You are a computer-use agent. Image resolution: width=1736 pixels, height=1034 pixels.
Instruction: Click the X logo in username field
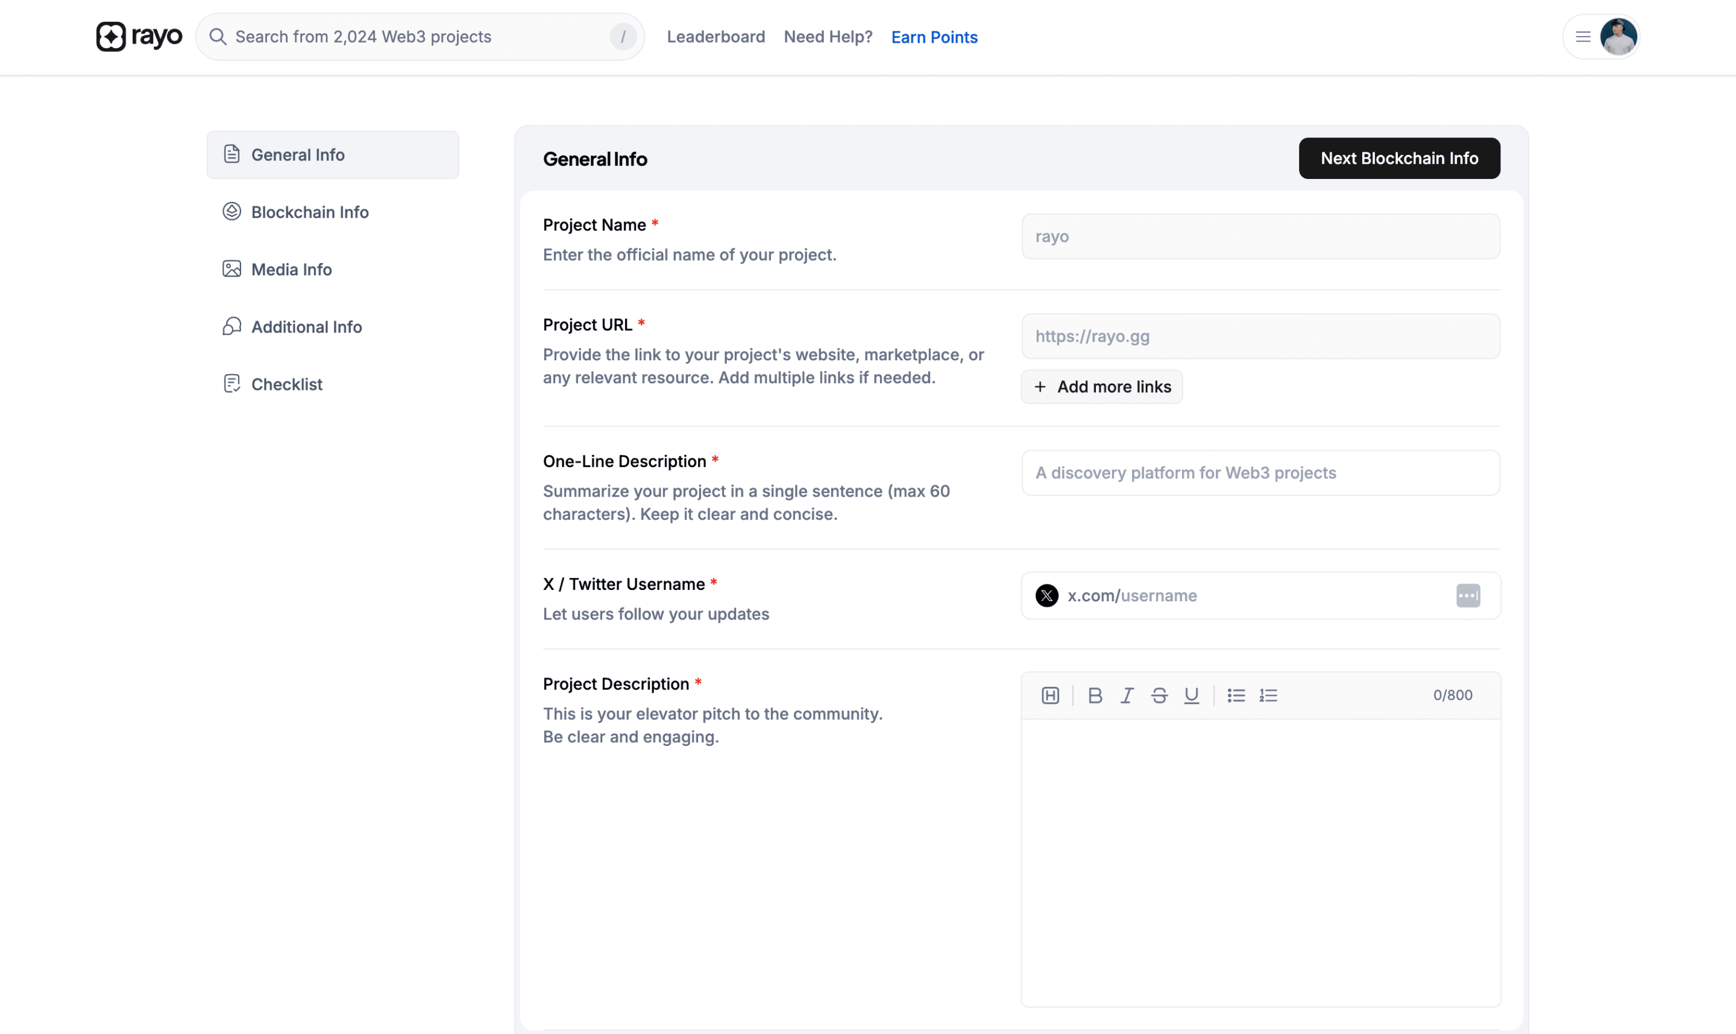tap(1046, 596)
